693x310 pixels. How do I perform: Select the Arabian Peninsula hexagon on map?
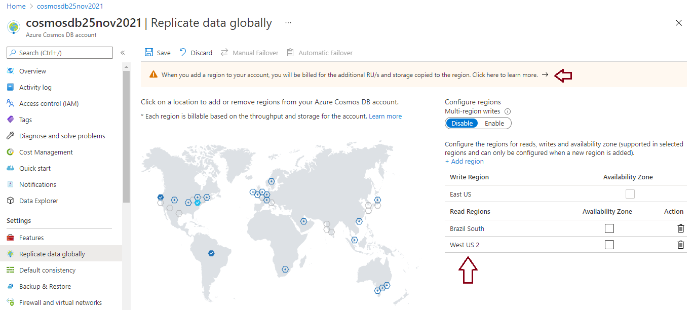click(x=303, y=221)
